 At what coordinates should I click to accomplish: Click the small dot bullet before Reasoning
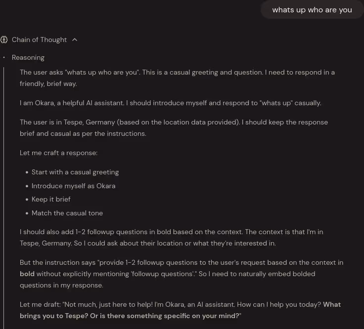(4, 57)
